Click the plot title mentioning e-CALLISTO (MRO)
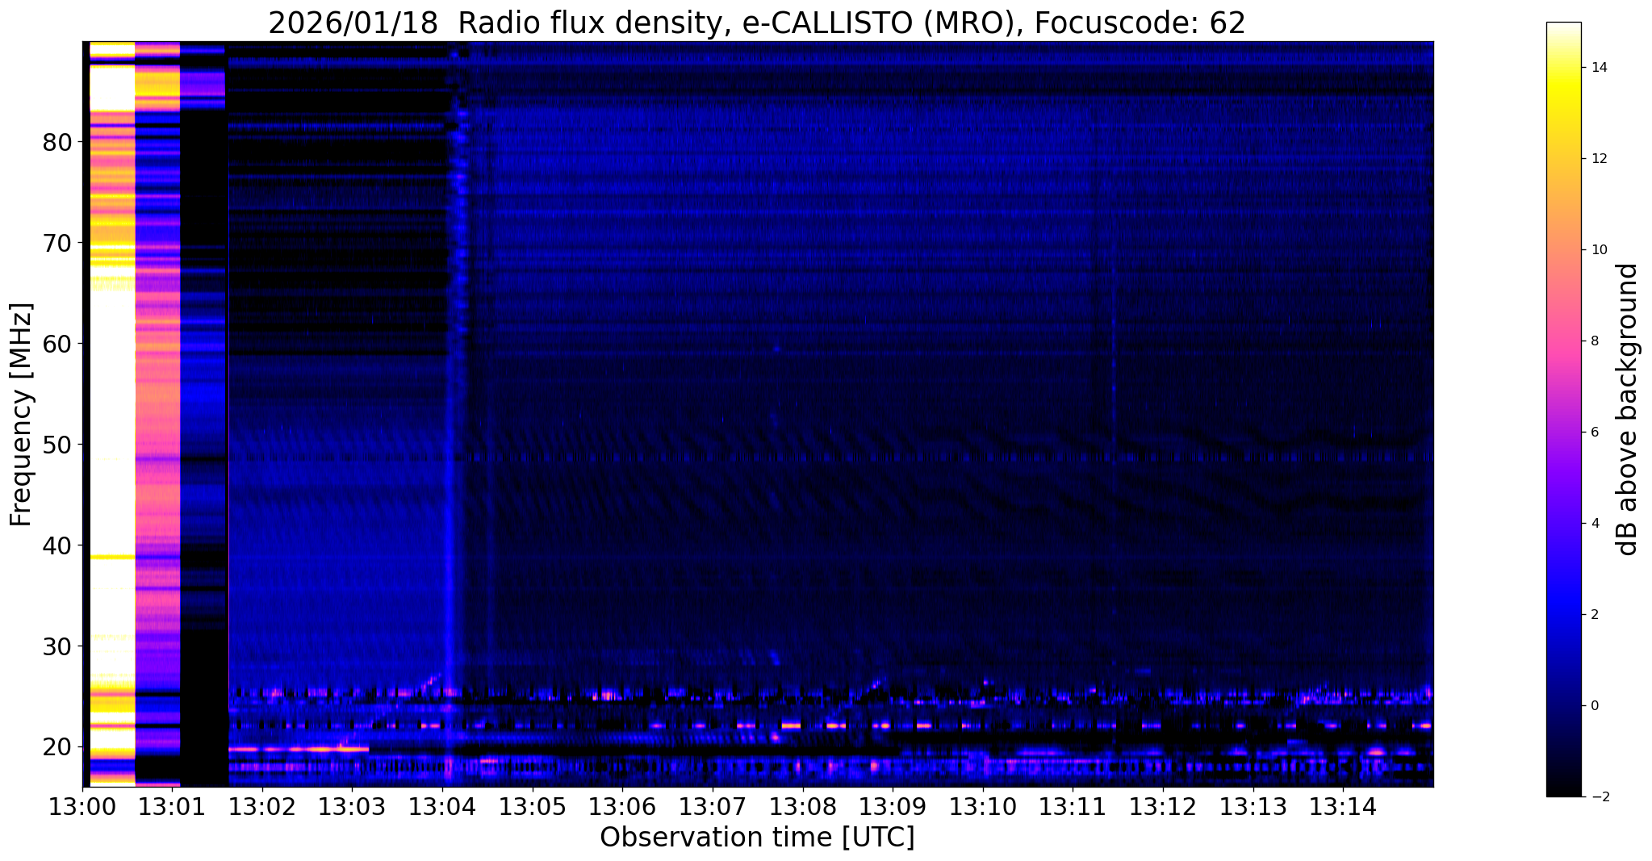The width and height of the screenshot is (1652, 861). [757, 23]
